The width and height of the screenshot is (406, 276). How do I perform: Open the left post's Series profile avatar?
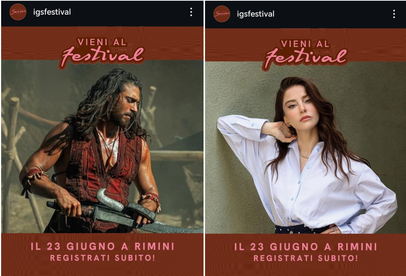tap(18, 12)
